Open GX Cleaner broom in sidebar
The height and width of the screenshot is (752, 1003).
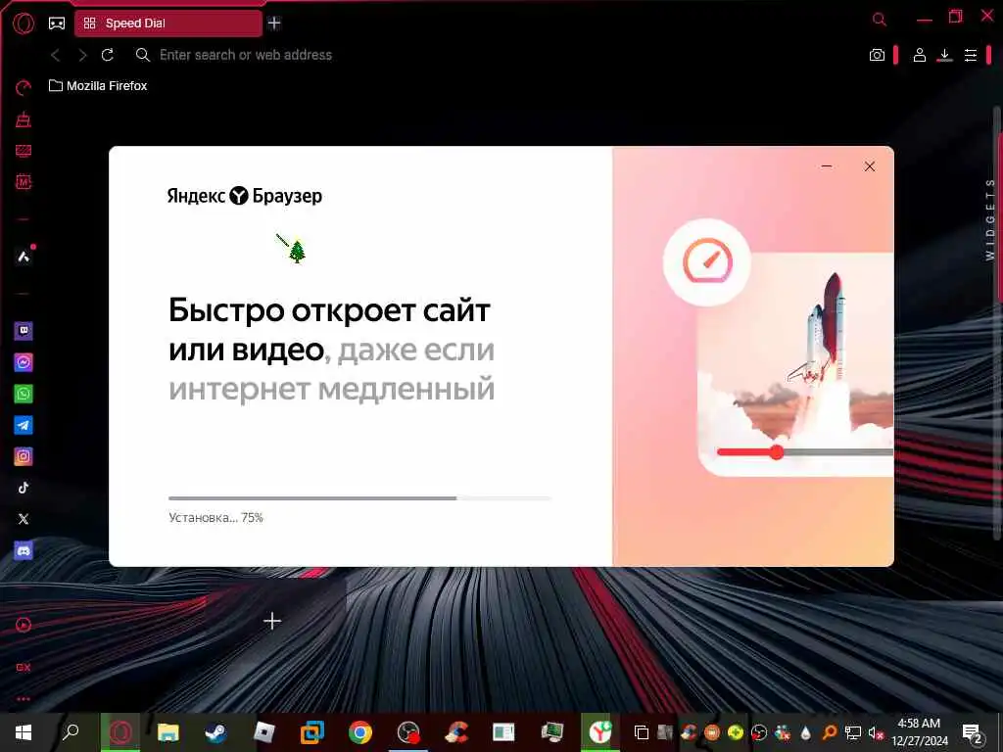point(24,118)
